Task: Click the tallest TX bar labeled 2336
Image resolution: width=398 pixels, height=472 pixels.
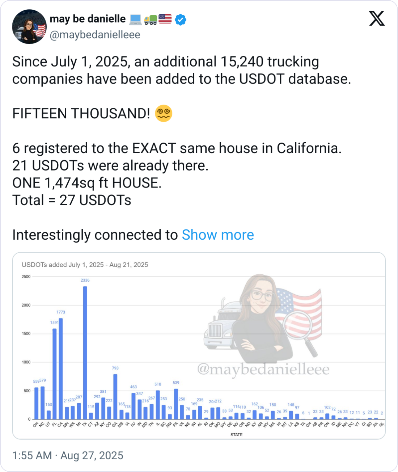Action: click(85, 353)
